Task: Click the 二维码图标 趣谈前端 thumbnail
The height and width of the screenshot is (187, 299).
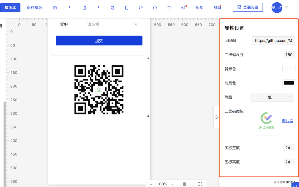Action: point(266,121)
